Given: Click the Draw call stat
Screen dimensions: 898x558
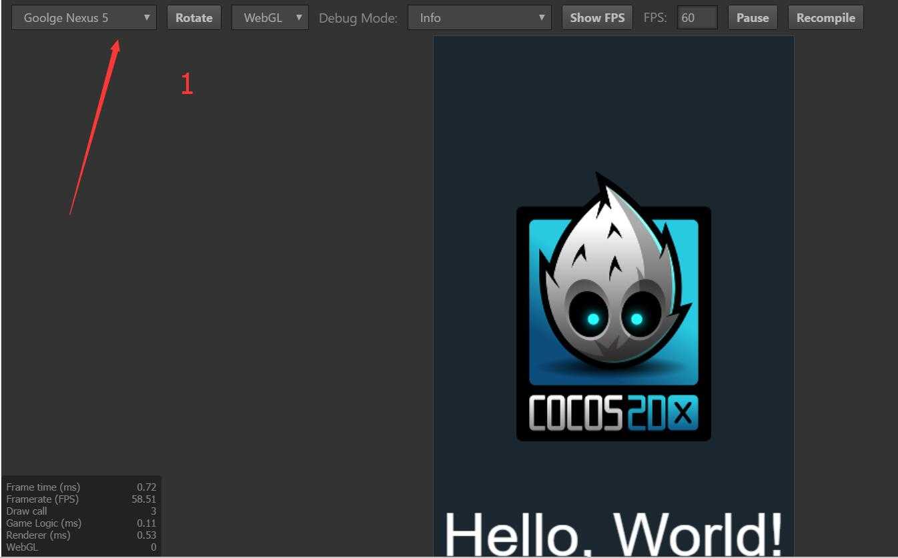Looking at the screenshot, I should pos(27,511).
